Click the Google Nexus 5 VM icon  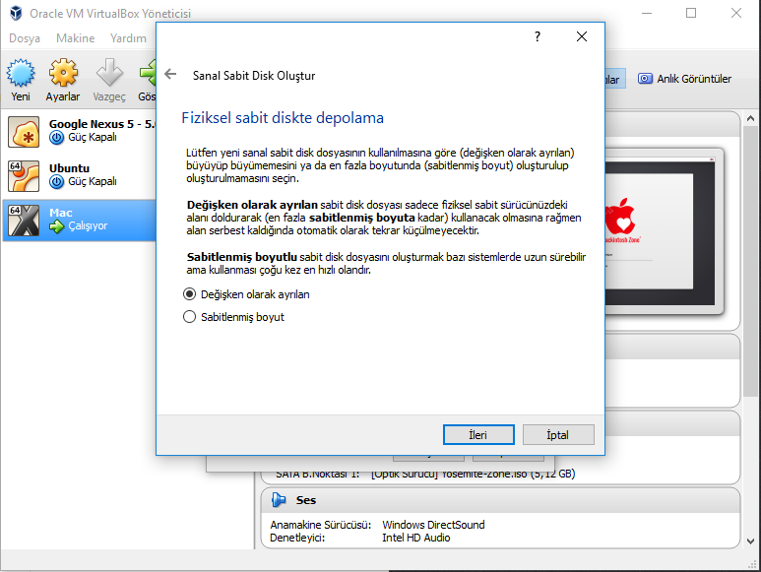[x=24, y=132]
